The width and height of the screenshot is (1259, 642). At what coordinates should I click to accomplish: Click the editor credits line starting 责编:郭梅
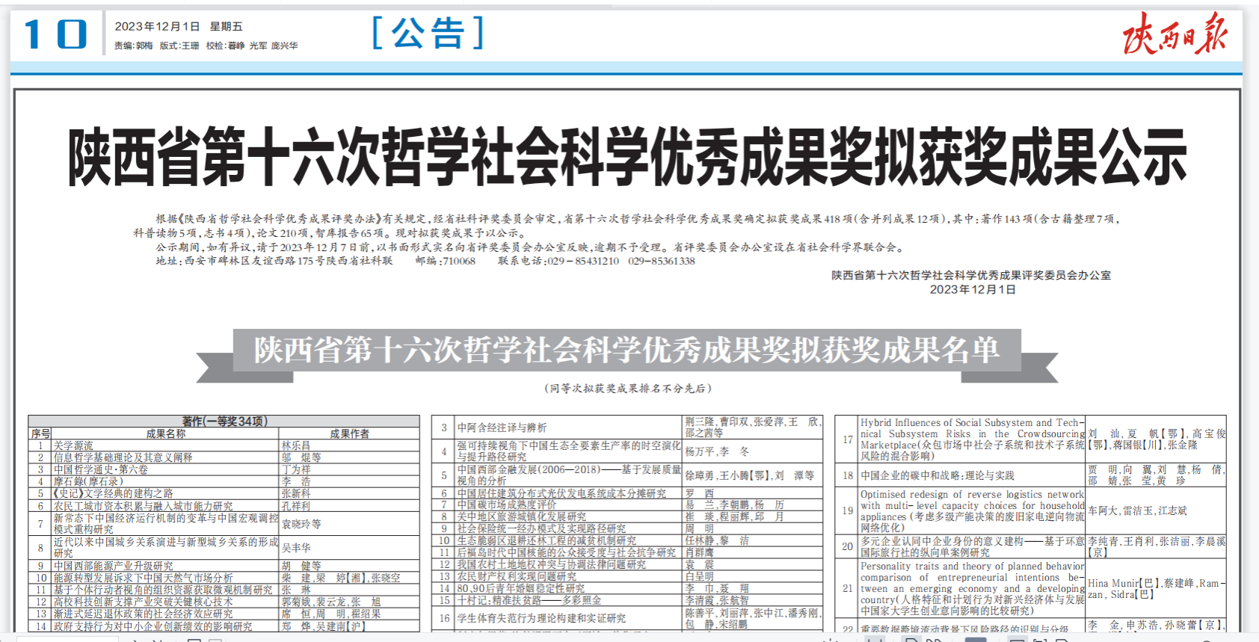click(x=206, y=46)
